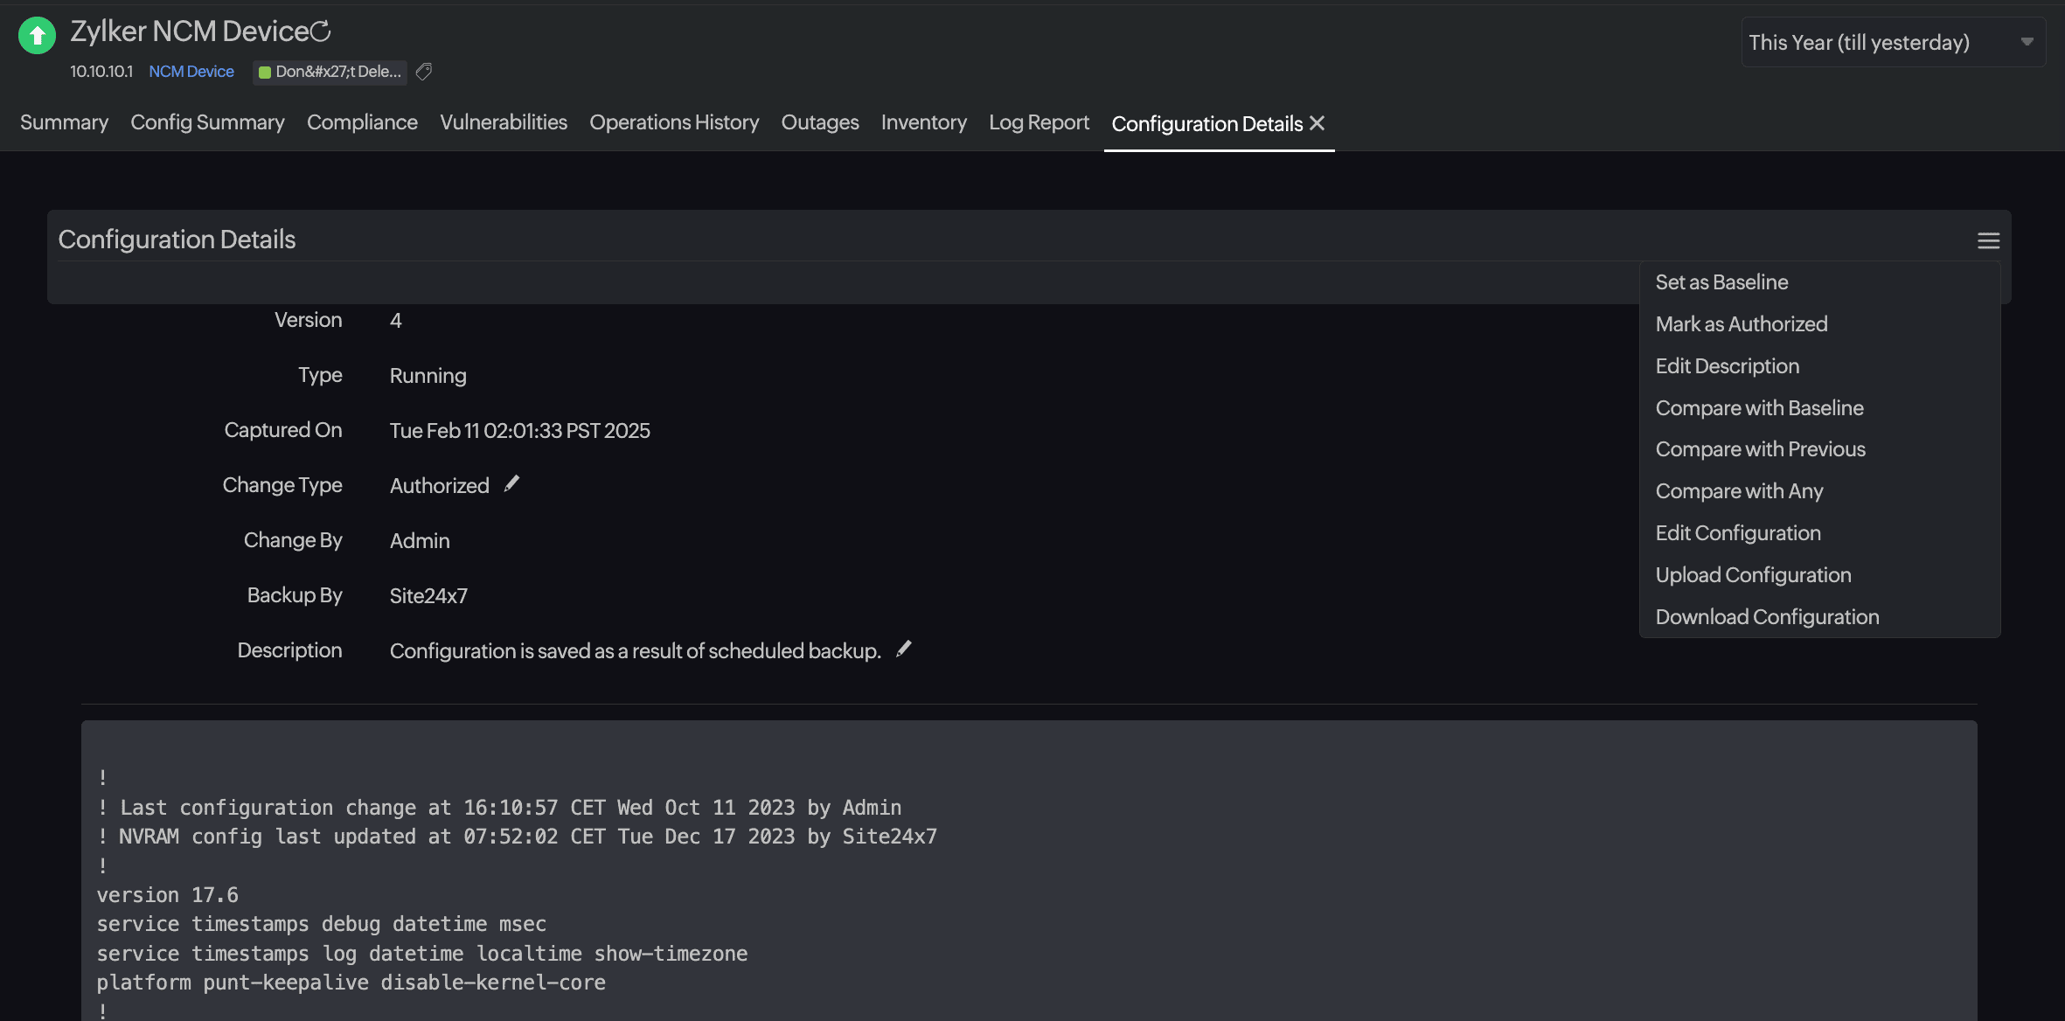Click Download Configuration in menu
Screen dimensions: 2065x1021
pos(1767,617)
